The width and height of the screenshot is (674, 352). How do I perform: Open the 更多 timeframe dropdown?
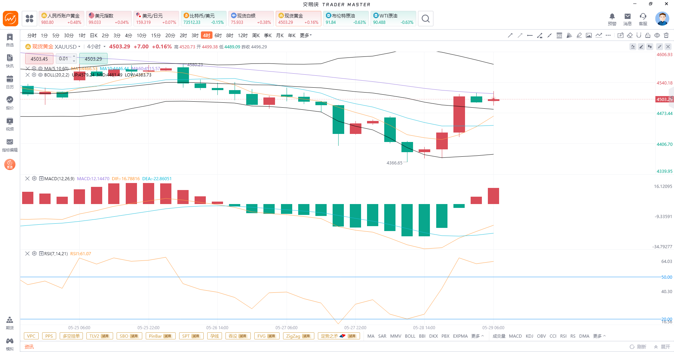(x=306, y=35)
